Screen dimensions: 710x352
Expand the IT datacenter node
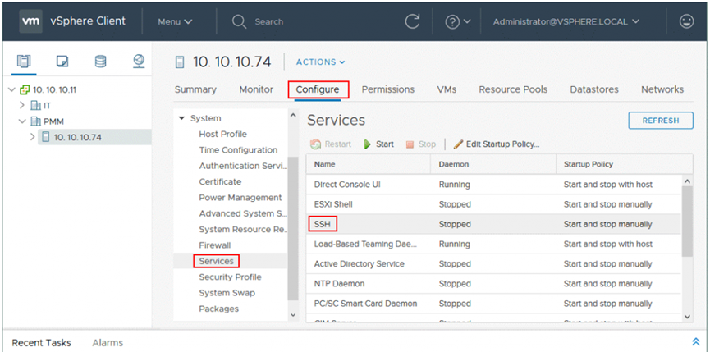click(x=22, y=105)
